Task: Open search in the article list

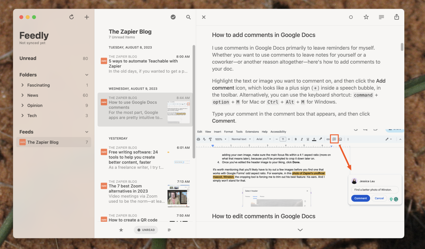Action: [189, 17]
